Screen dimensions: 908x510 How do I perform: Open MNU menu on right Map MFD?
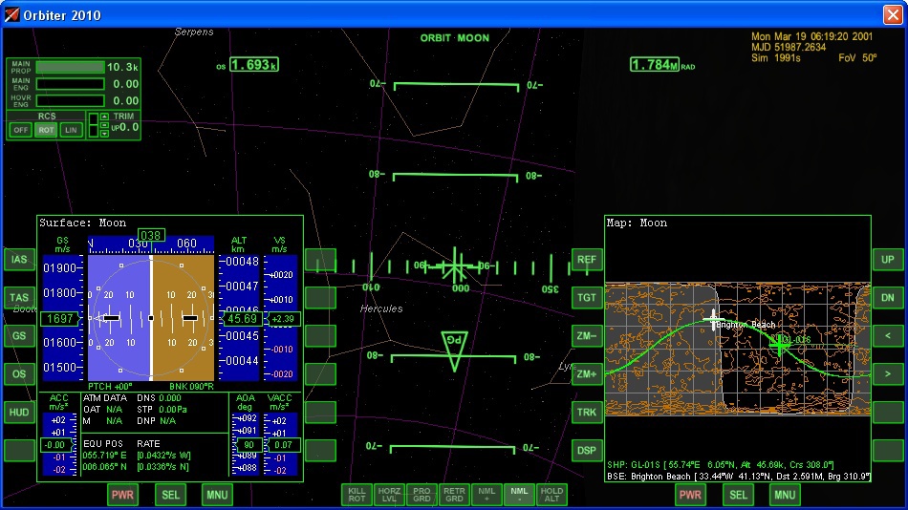785,495
